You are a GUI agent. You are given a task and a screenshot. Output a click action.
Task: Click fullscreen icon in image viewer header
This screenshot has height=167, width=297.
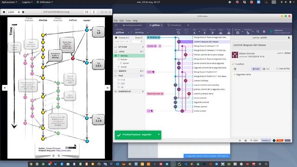87,12
